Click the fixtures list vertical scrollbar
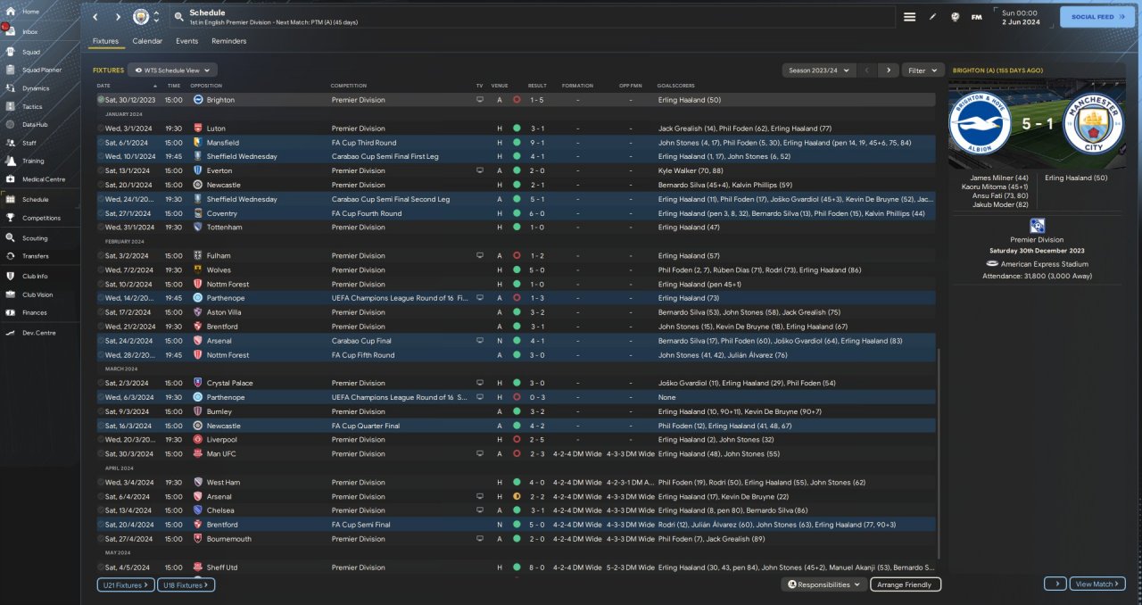1142x605 pixels. (x=939, y=446)
